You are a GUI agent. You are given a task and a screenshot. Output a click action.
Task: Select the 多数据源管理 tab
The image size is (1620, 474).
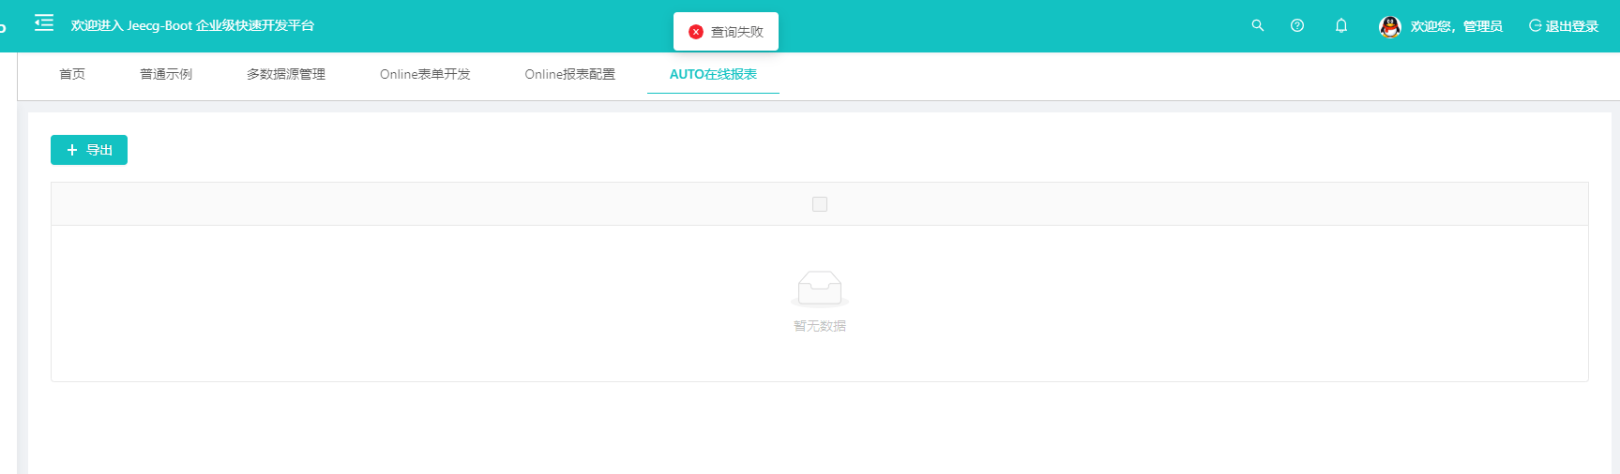tap(286, 75)
